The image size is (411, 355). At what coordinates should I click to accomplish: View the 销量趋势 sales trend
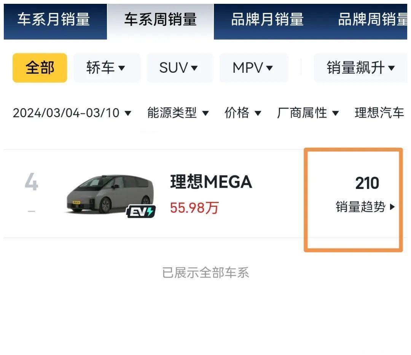coord(365,207)
